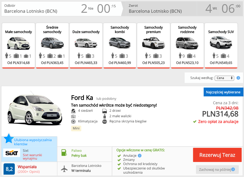Click the crossed-out PLN342,98 price
Image resolution: width=244 pixels, height=177 pixels.
tap(227, 108)
